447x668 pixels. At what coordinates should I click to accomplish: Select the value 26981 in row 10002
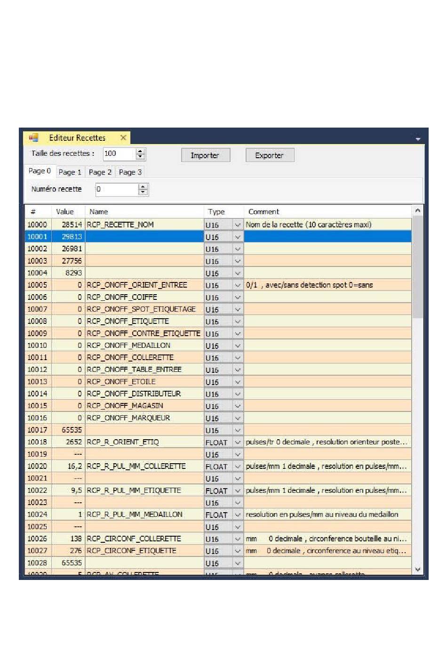[68, 249]
